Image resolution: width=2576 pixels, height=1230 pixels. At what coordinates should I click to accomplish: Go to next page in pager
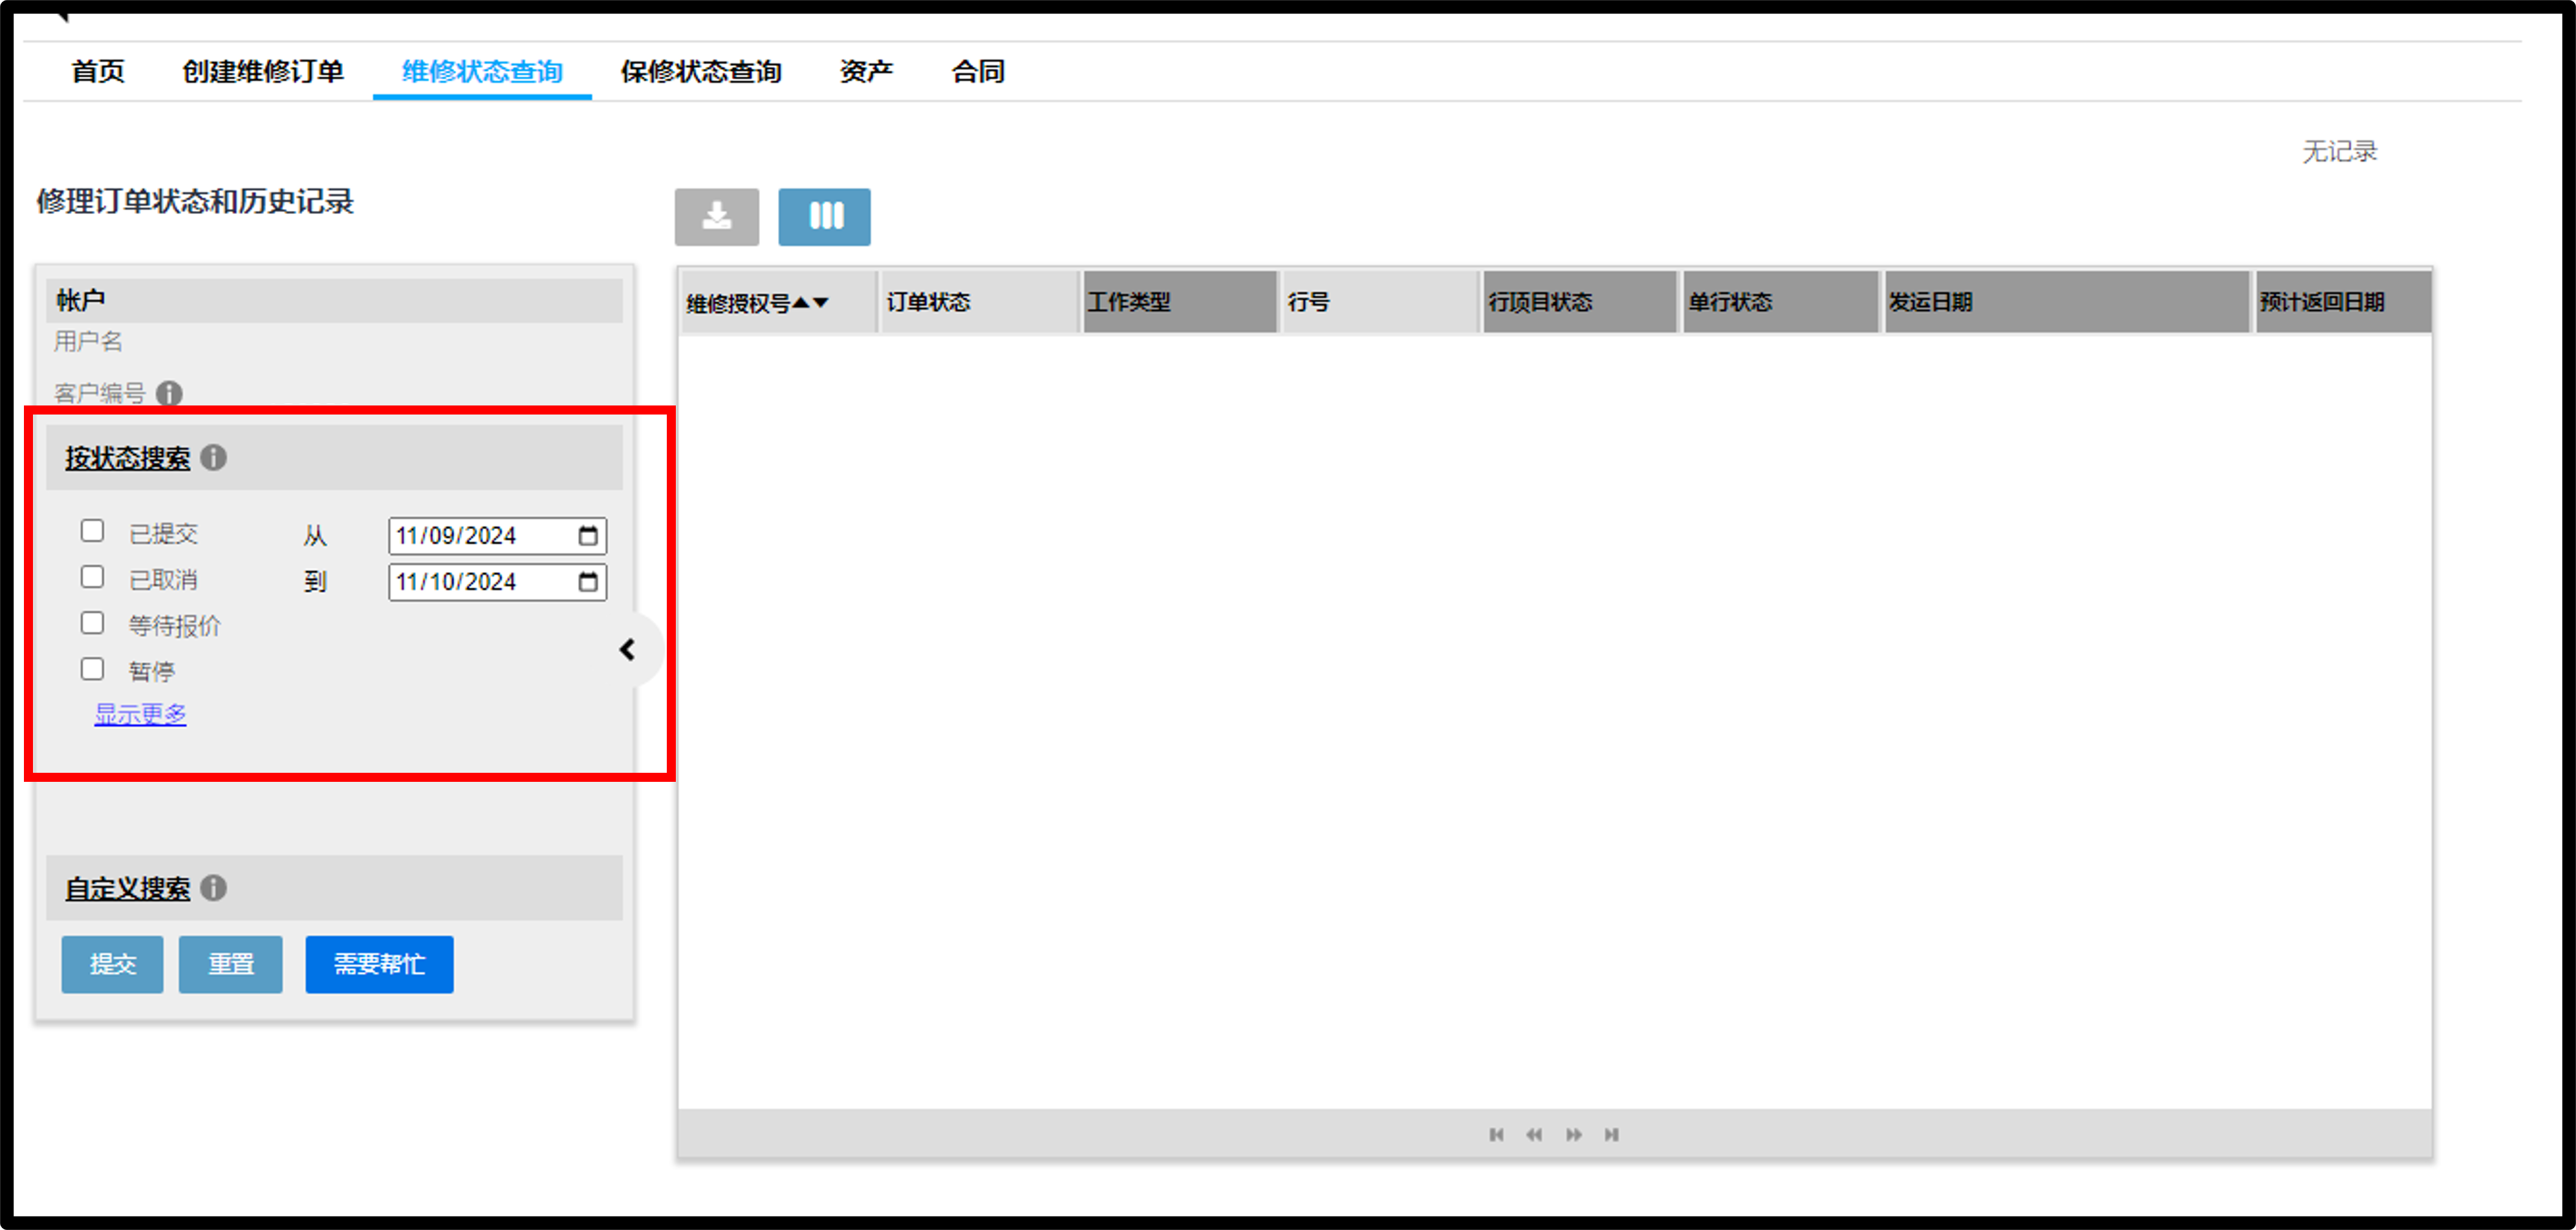click(1574, 1134)
